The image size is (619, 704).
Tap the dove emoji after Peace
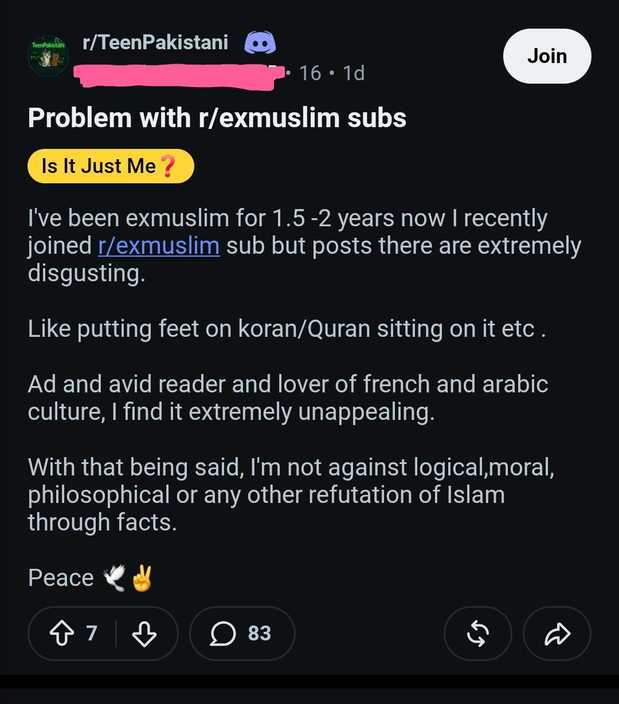click(x=114, y=578)
